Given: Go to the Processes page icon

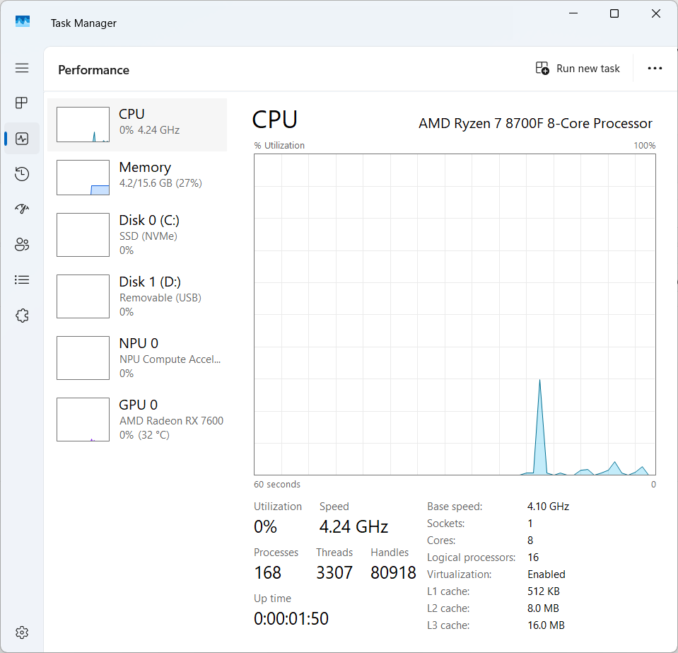Looking at the screenshot, I should point(22,103).
